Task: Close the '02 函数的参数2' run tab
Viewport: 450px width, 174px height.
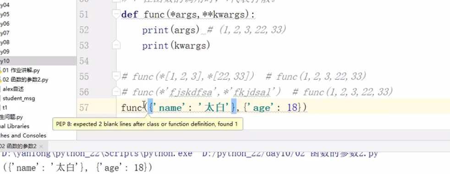Action: (x=41, y=146)
